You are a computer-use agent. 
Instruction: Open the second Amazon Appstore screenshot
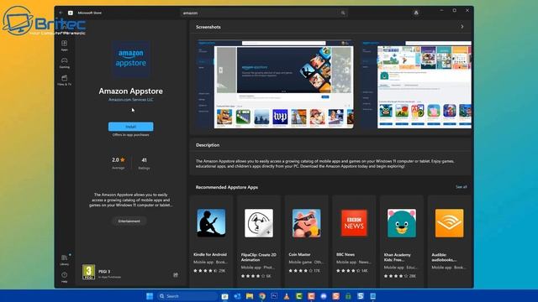(417, 84)
